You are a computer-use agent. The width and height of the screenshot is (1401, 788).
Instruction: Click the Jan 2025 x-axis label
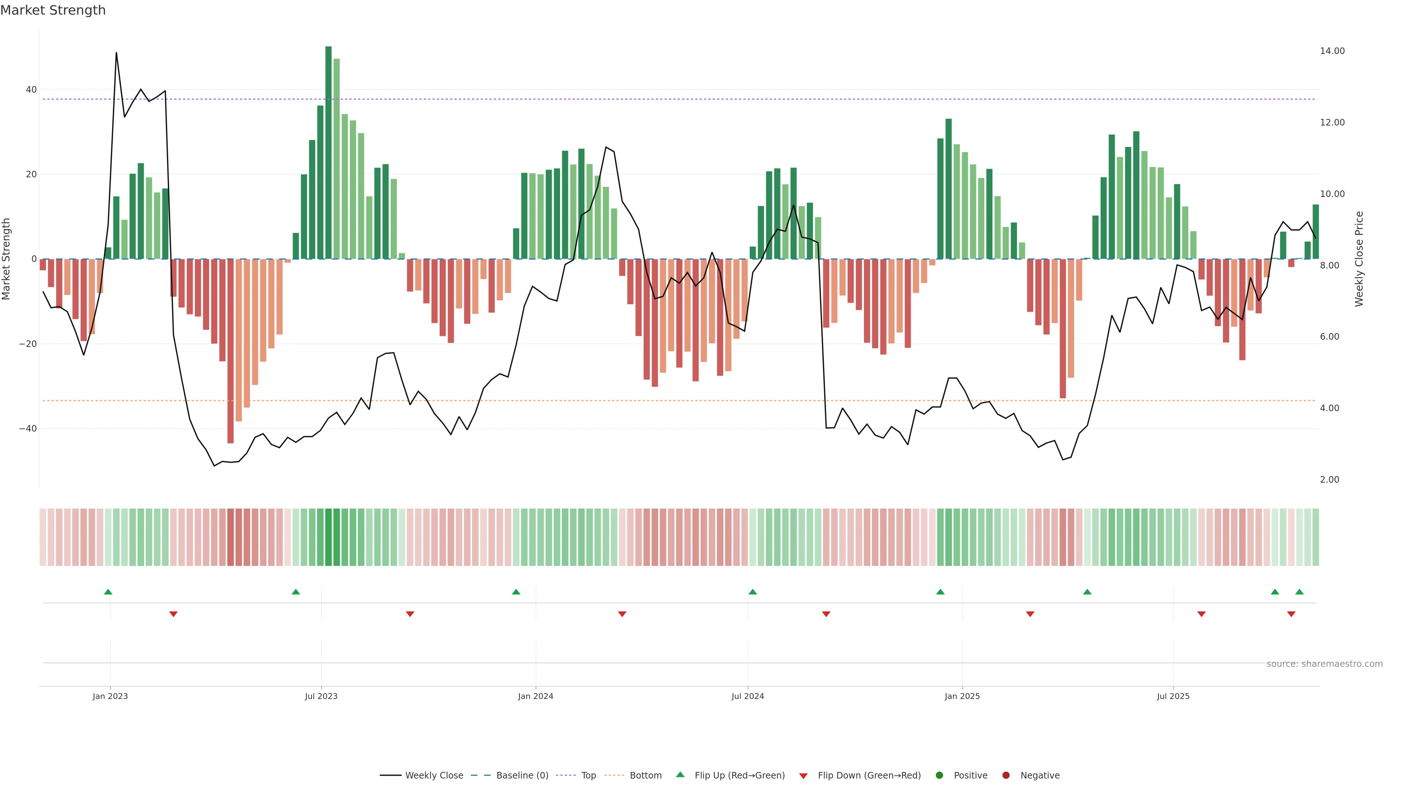[x=962, y=696]
